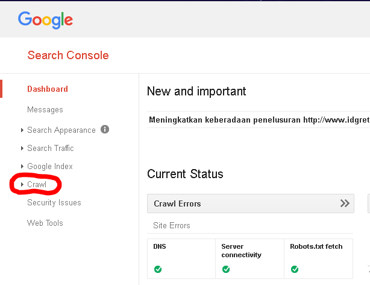The image size is (370, 285).
Task: Open Security Issues in the sidebar
Action: (54, 203)
